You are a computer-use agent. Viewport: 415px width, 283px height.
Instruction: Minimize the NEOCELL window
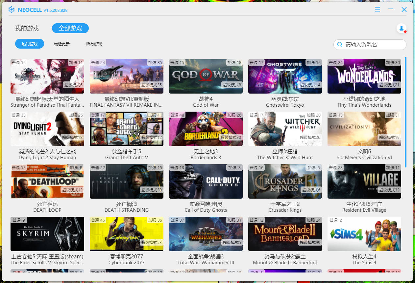tap(391, 10)
